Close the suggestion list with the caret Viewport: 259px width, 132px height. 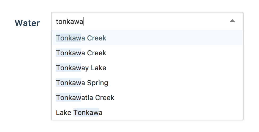pyautogui.click(x=232, y=21)
